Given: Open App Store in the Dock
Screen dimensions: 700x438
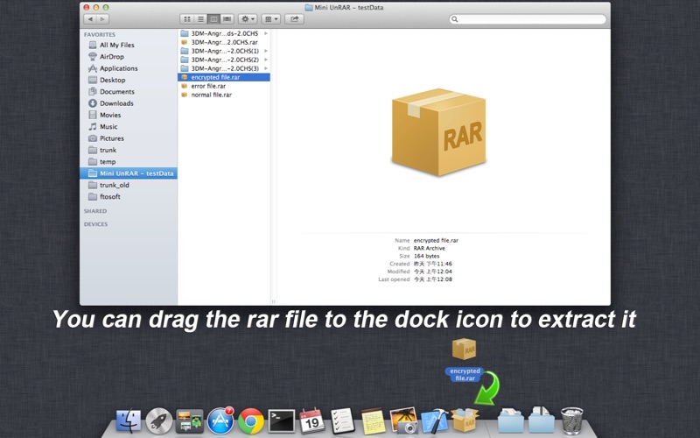Looking at the screenshot, I should pyautogui.click(x=220, y=420).
